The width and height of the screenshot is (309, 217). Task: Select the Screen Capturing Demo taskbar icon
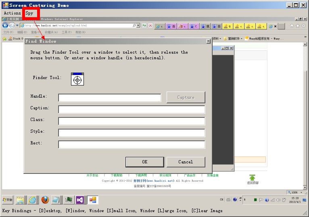[x=93, y=200]
